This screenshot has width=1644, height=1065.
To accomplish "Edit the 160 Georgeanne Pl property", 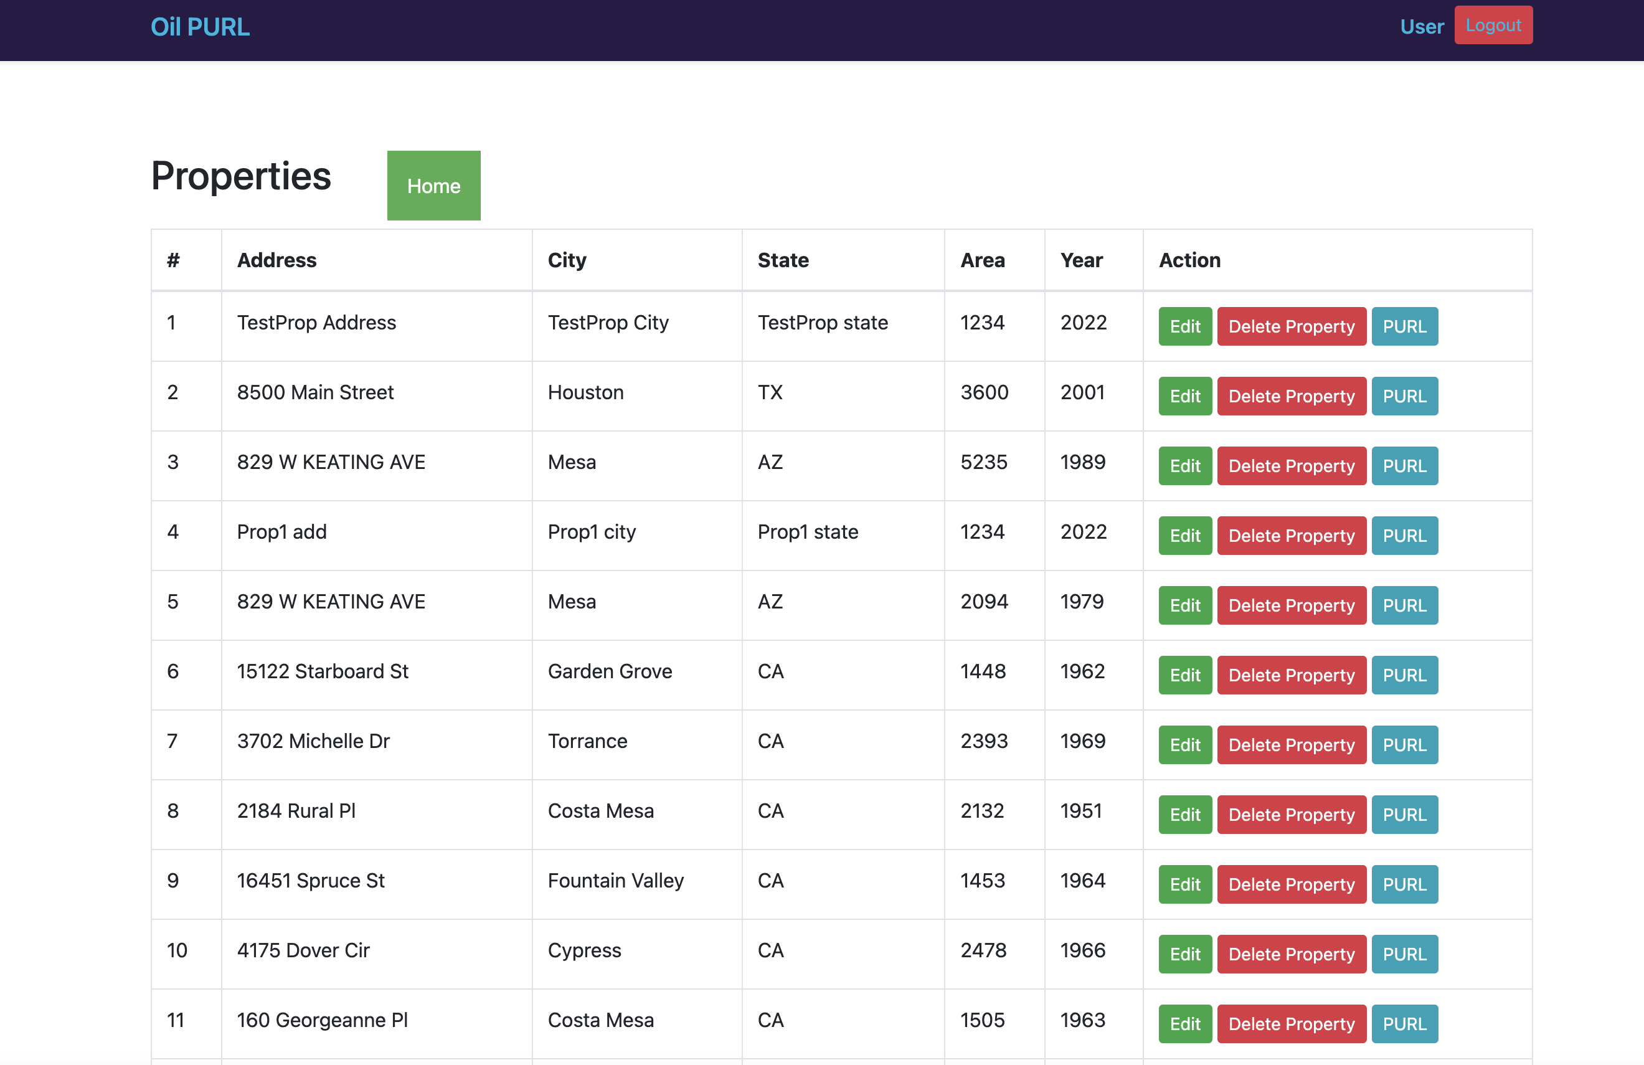I will pyautogui.click(x=1185, y=1025).
